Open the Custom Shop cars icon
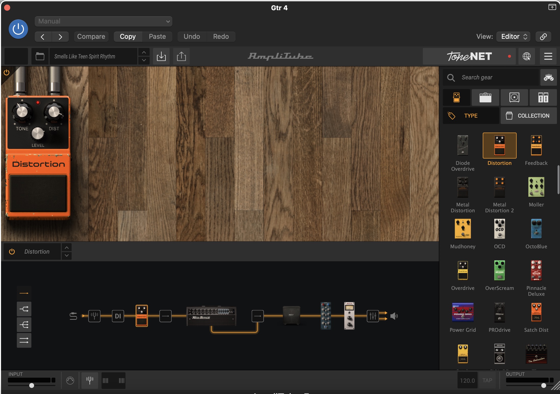This screenshot has width=560, height=394. click(x=549, y=77)
